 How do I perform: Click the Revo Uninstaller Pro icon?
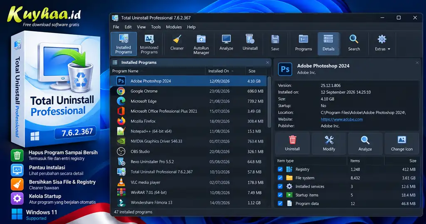[121, 162]
